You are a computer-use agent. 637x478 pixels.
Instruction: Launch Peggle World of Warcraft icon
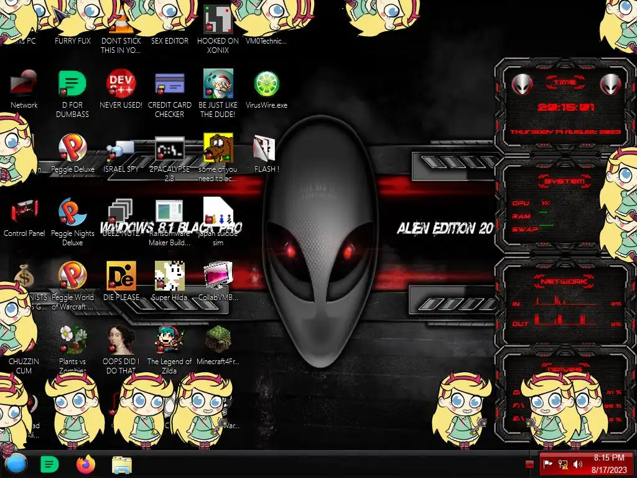[x=72, y=276]
